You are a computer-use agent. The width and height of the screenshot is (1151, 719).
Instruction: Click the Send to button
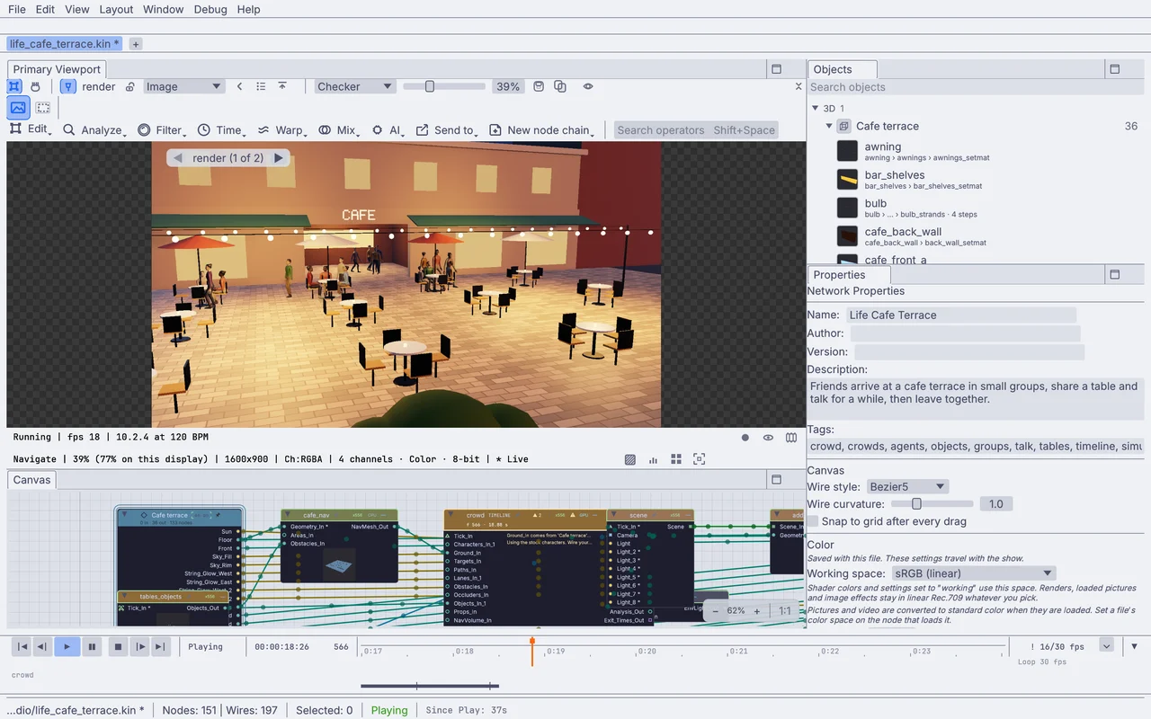coord(446,130)
